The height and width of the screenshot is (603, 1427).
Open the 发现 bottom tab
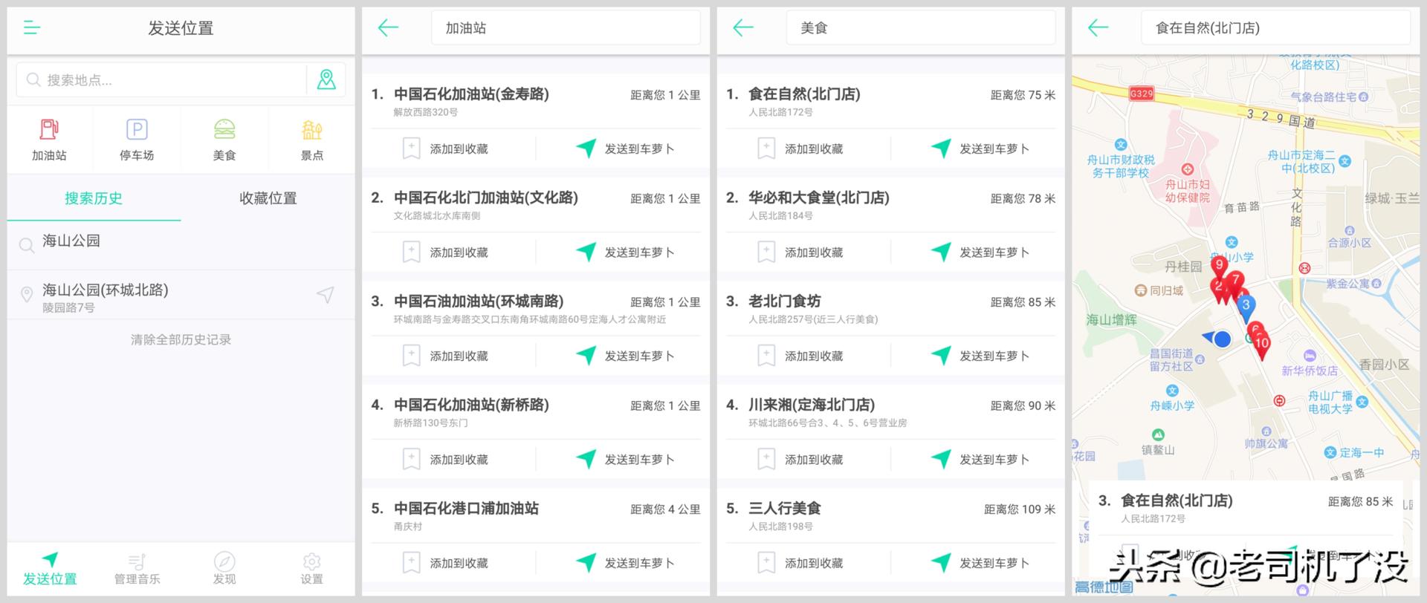[x=224, y=569]
